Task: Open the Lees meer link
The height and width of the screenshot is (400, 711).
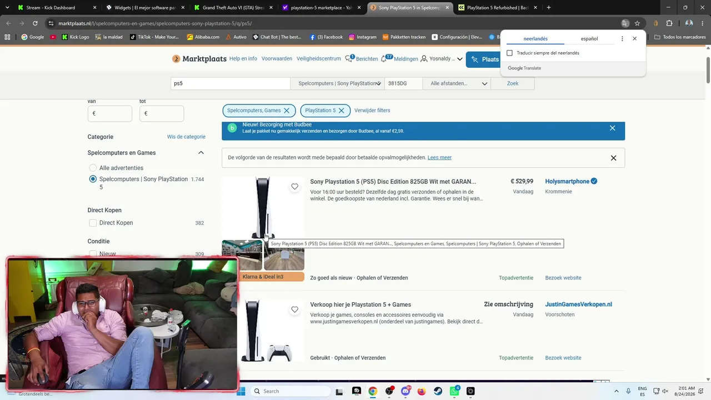Action: (439, 158)
